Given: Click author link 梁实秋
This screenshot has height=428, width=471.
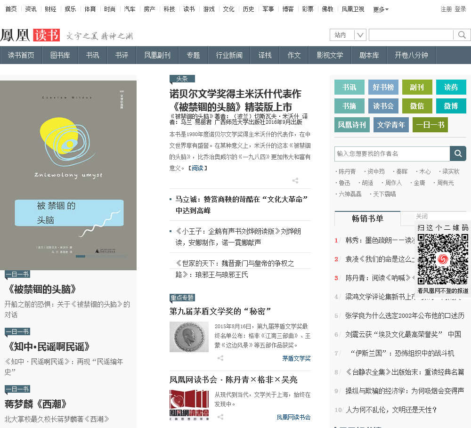Looking at the screenshot, I should click(x=451, y=171).
